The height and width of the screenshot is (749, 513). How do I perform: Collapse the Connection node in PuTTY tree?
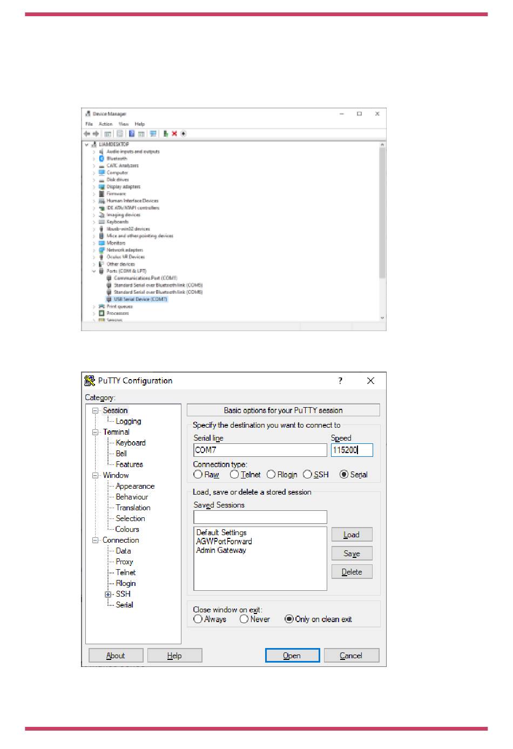[96, 541]
